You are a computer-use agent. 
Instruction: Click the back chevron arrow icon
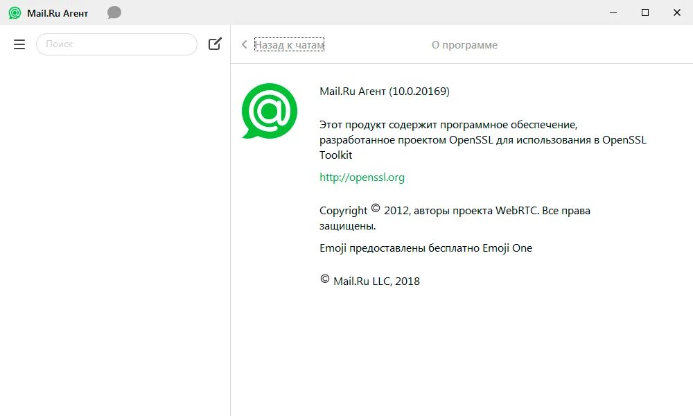tap(244, 44)
